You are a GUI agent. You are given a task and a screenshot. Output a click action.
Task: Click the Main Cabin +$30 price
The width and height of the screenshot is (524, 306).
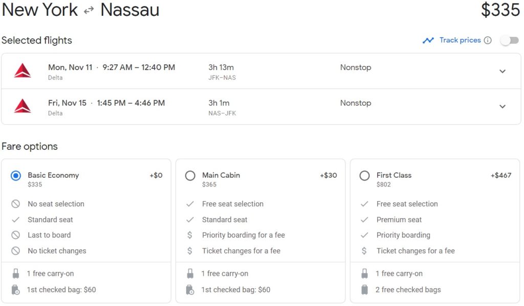coord(328,175)
